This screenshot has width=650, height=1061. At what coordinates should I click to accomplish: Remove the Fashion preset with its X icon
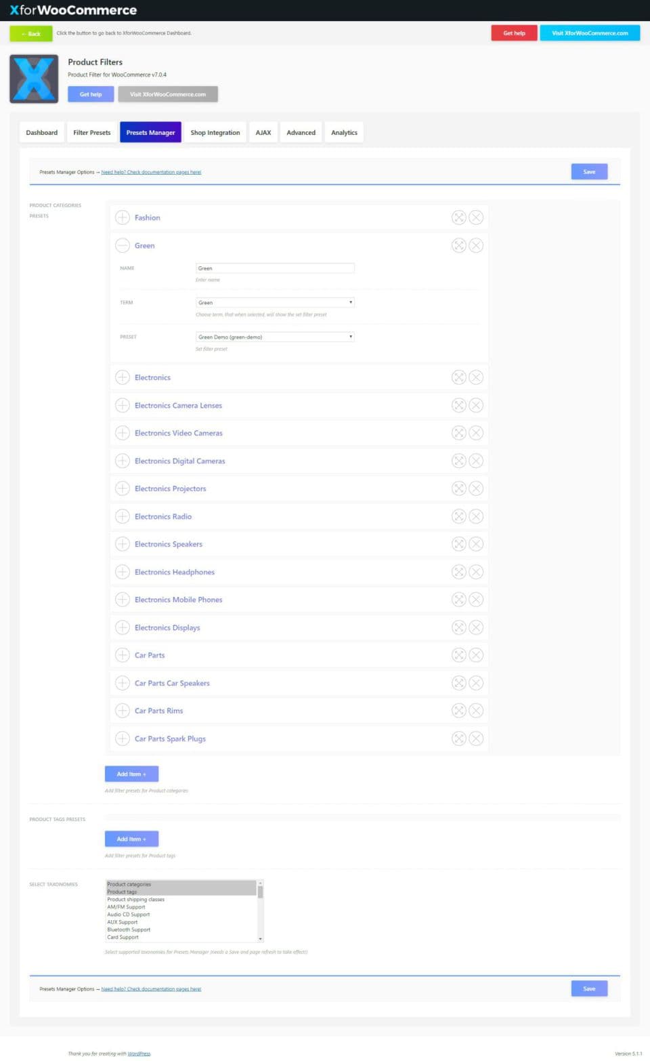click(x=476, y=217)
